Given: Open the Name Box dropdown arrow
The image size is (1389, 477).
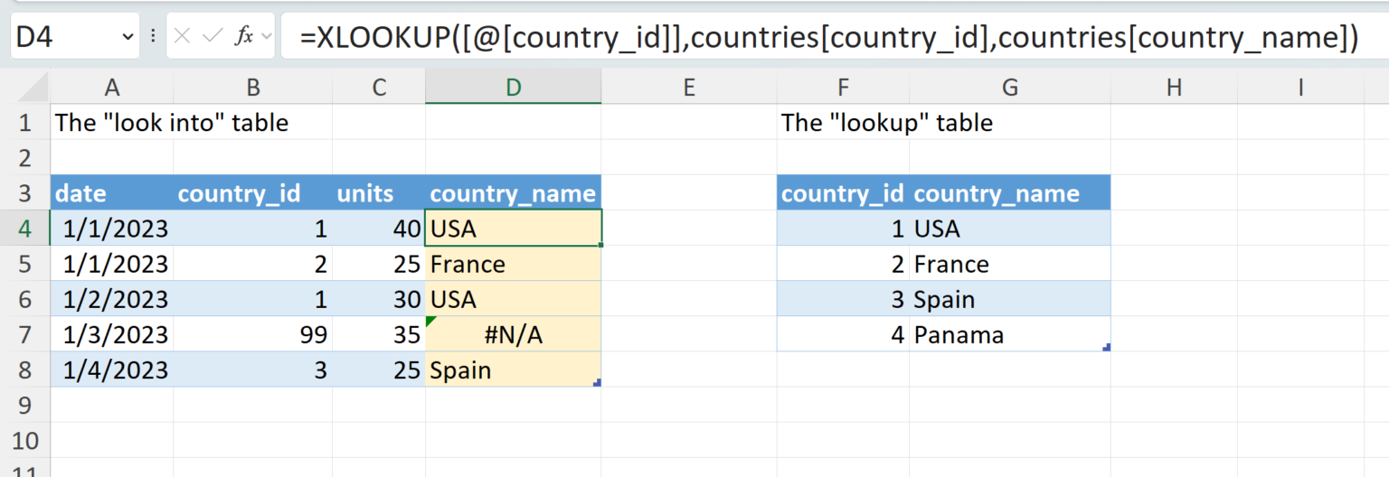Looking at the screenshot, I should click(127, 36).
